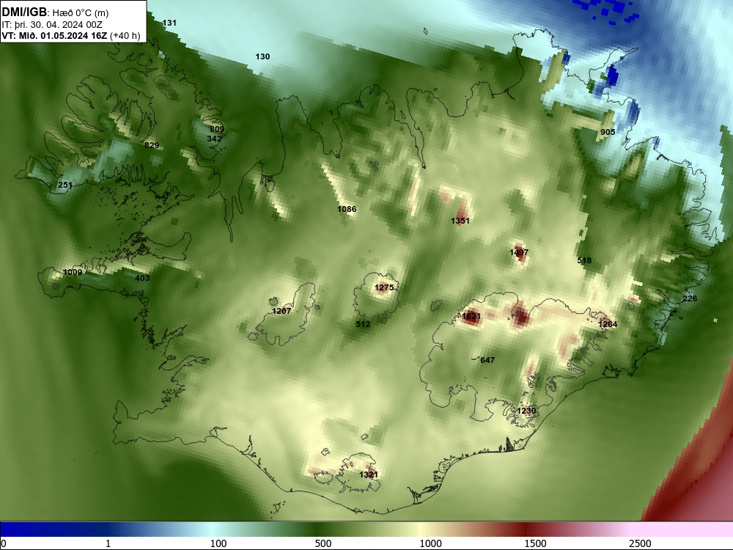Click the 512 value label
The height and width of the screenshot is (550, 733).
(x=364, y=324)
